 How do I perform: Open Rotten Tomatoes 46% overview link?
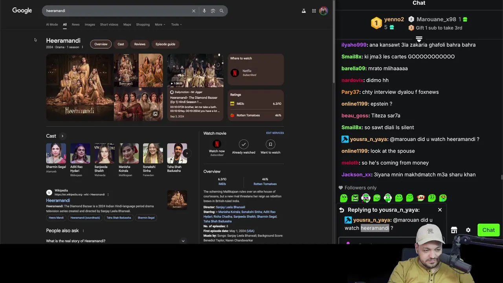[265, 182]
